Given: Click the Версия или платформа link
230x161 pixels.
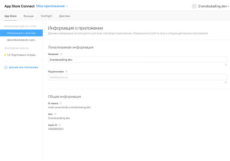Looking at the screenshot, I should click(x=24, y=67).
